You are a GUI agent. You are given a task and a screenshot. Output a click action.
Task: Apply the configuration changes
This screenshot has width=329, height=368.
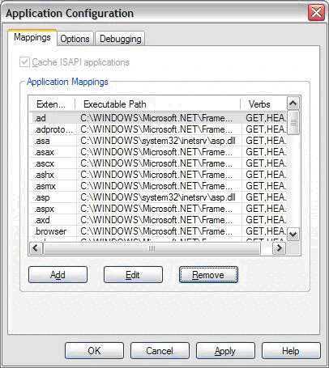click(x=225, y=351)
